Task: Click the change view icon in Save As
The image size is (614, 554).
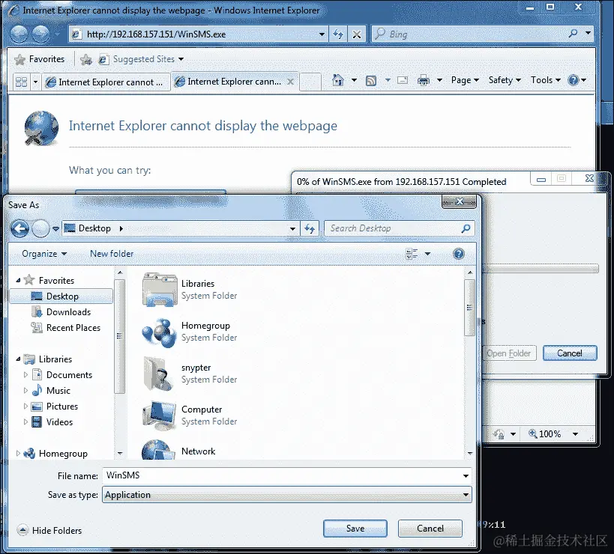Action: pyautogui.click(x=412, y=254)
